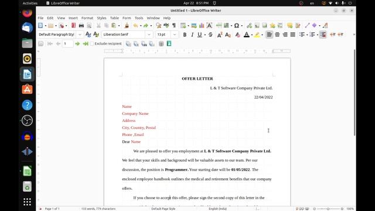Click the Insert Image icon
This screenshot has height=211, width=375.
click(x=194, y=25)
